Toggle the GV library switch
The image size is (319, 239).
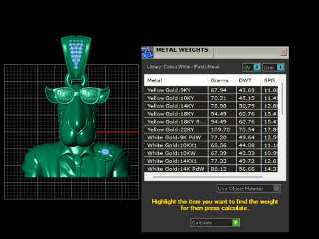(252, 67)
